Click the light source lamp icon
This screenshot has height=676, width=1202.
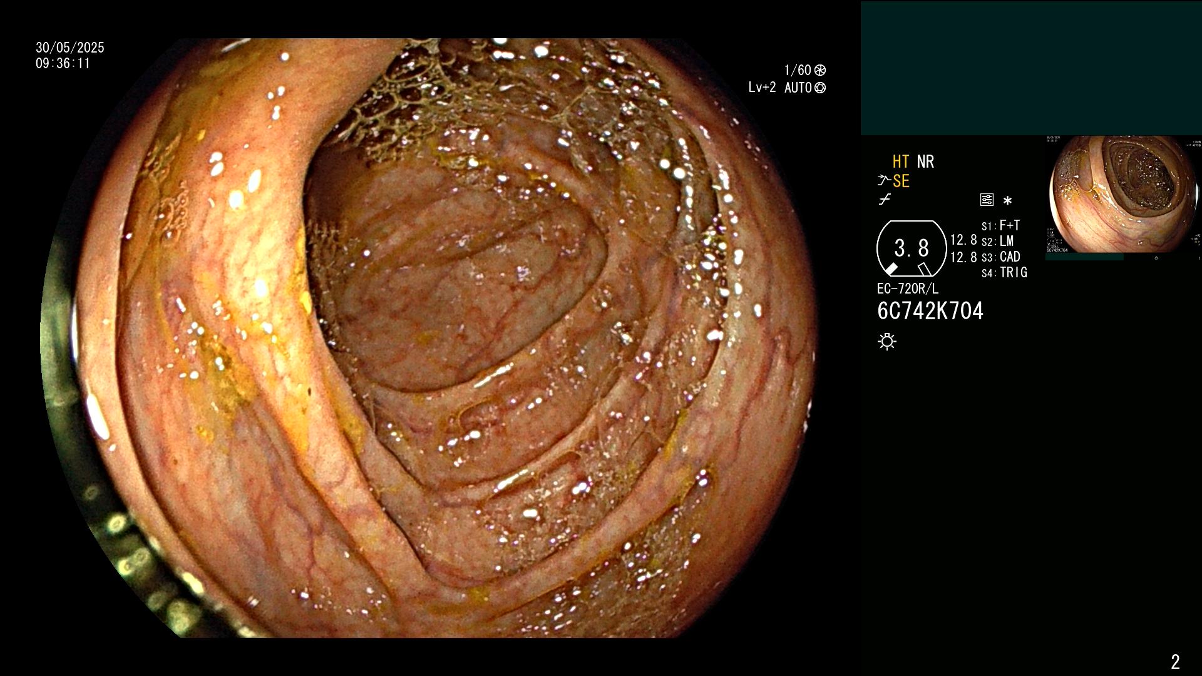(x=887, y=341)
